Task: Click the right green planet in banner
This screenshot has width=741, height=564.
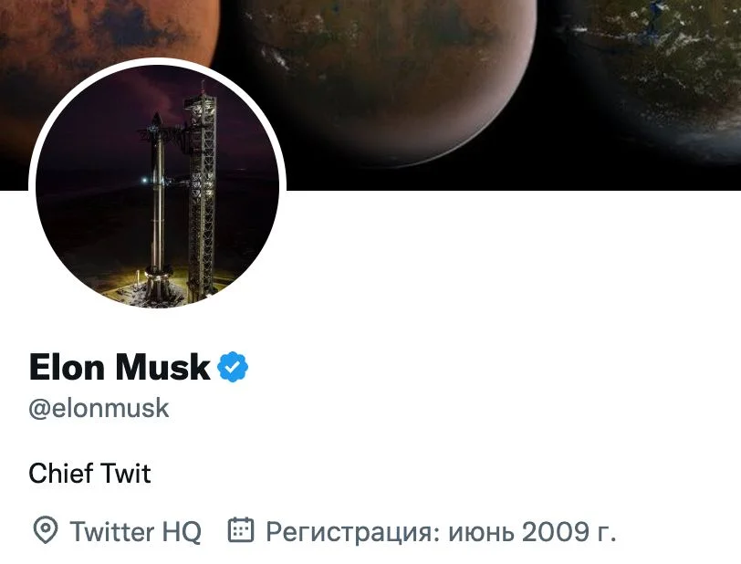Action: 675,64
